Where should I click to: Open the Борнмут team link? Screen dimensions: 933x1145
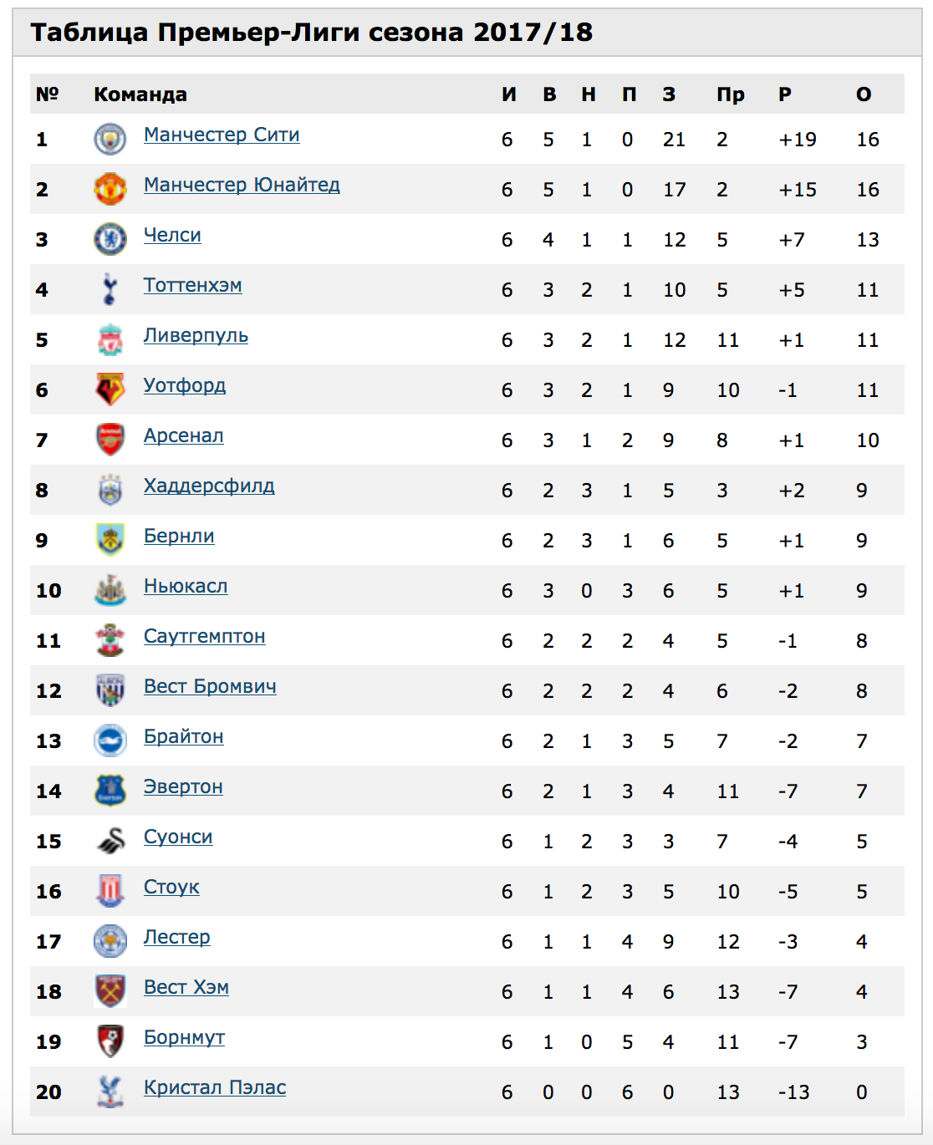(184, 1037)
